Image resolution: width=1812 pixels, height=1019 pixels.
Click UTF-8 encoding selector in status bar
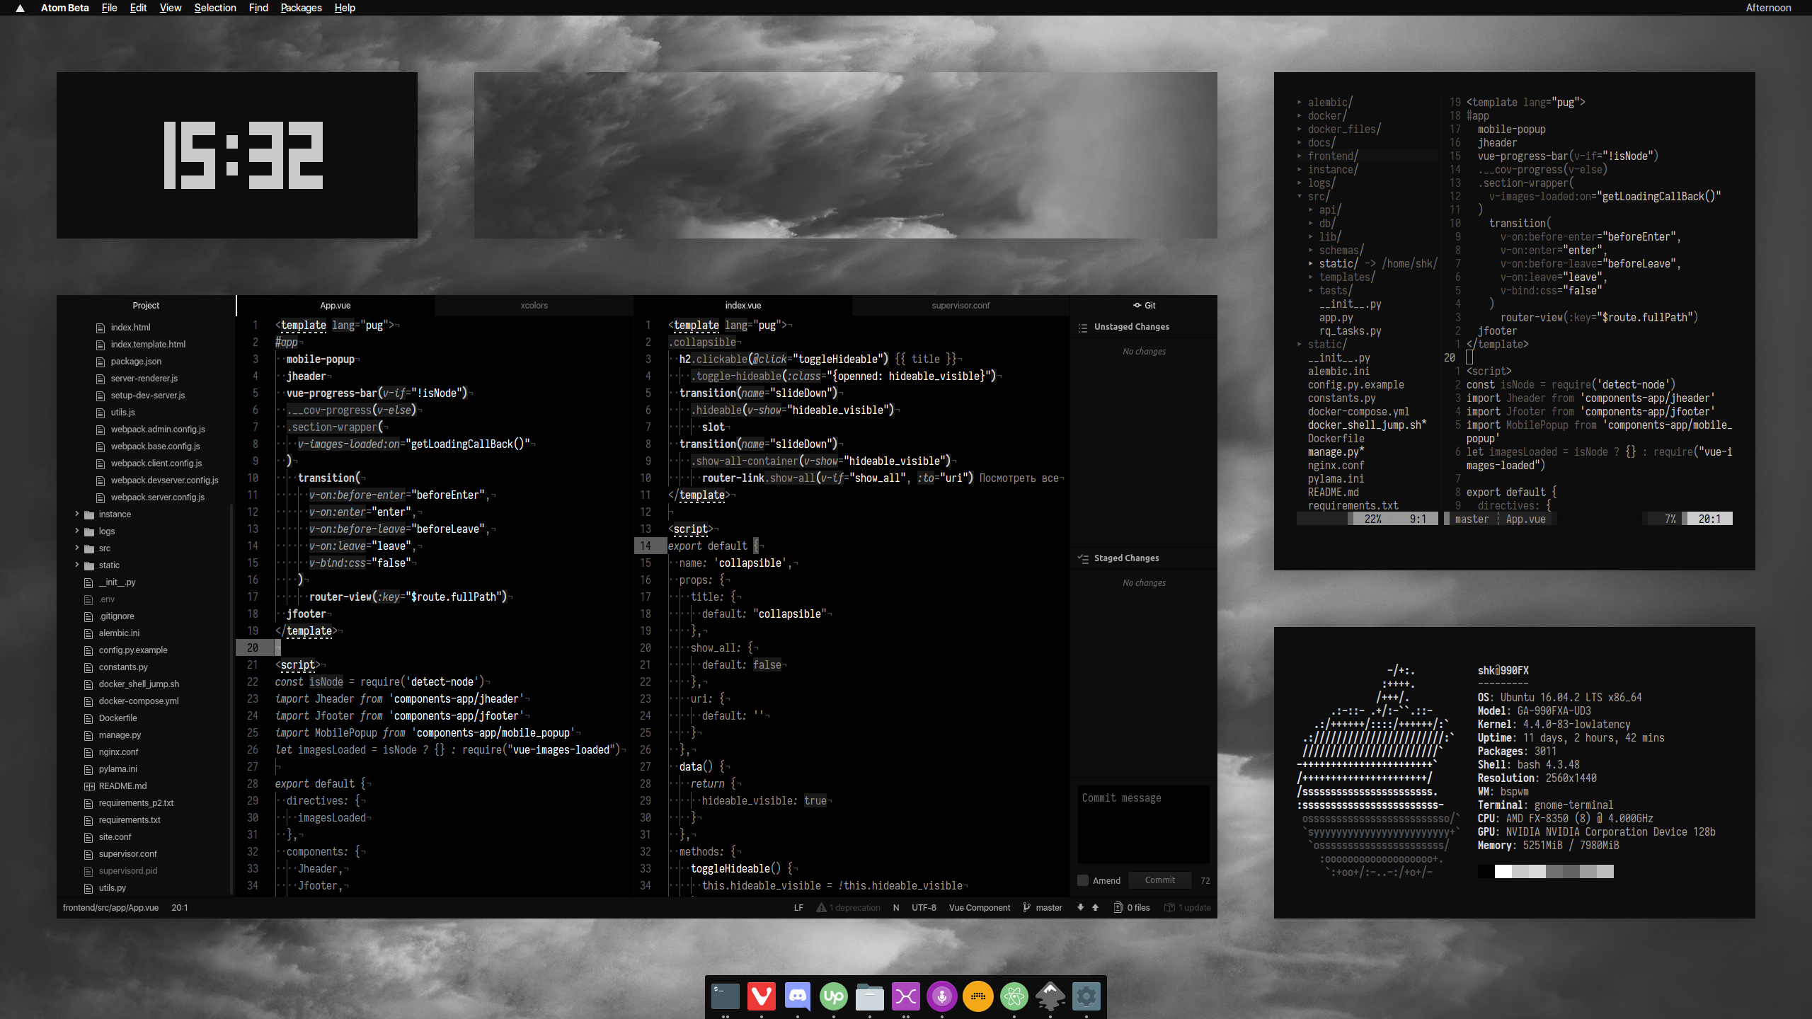tap(924, 907)
